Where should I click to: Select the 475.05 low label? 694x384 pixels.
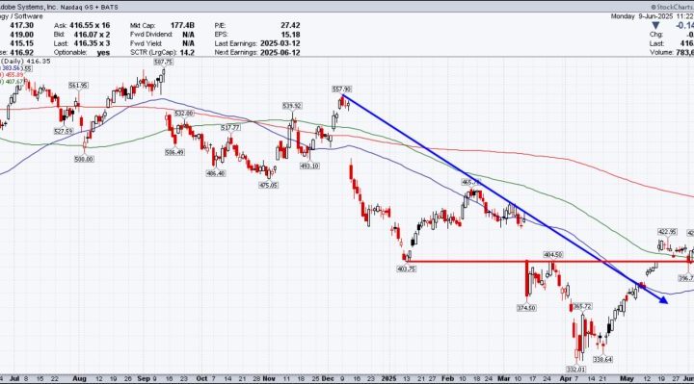(268, 185)
